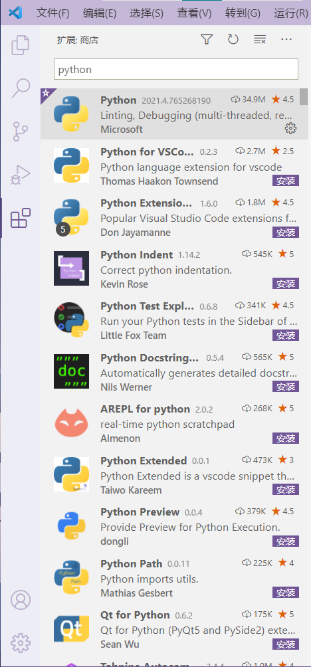The image size is (311, 667).
Task: Refresh the extensions list
Action: 233,40
